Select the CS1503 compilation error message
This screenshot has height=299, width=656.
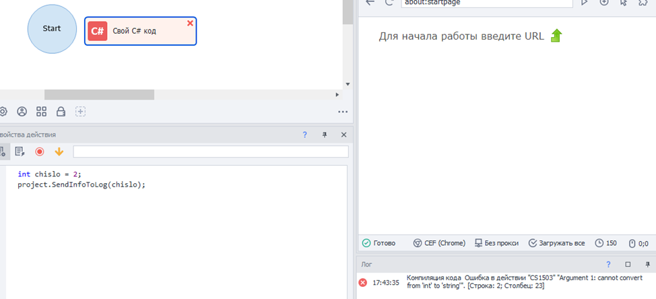point(524,282)
